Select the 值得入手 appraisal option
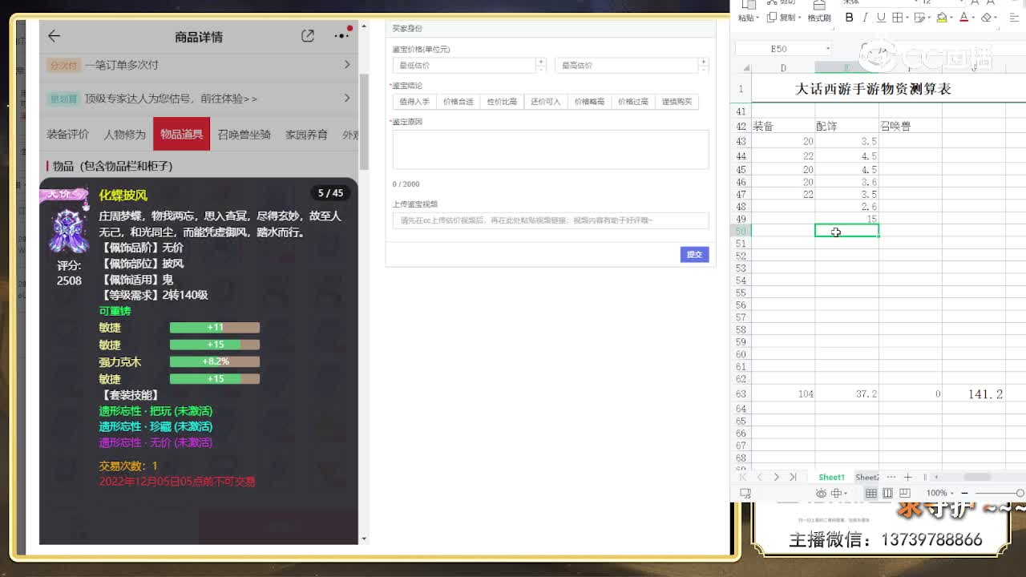The image size is (1026, 577). (414, 102)
